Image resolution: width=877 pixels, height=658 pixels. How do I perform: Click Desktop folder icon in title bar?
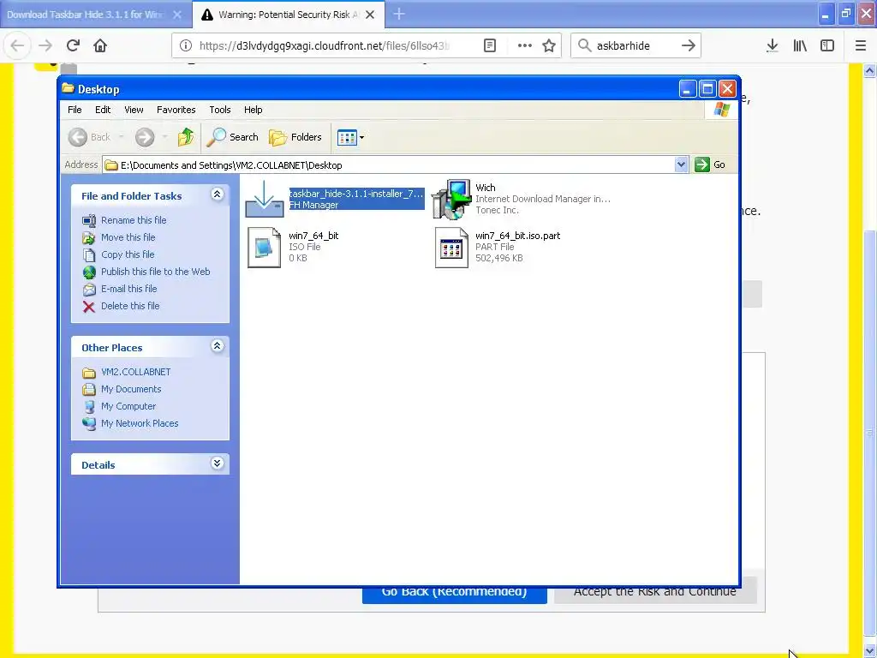68,88
